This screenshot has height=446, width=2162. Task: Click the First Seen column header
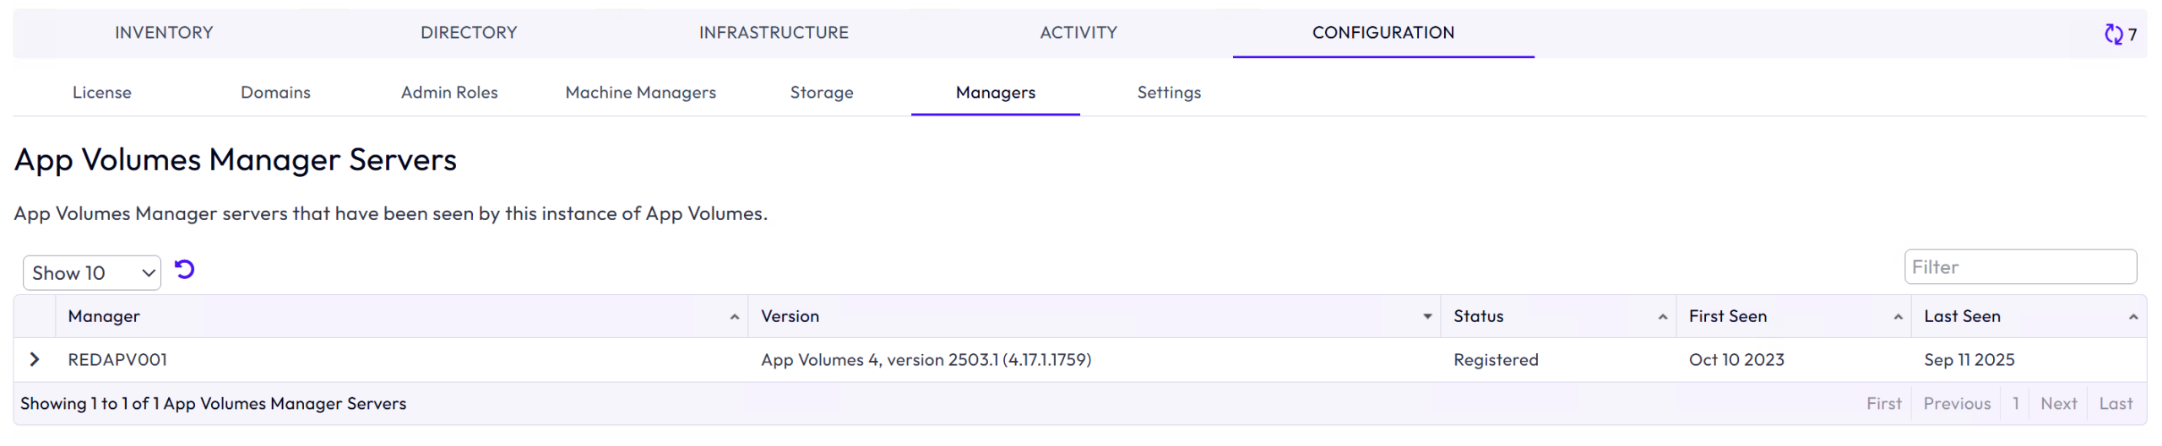1794,317
